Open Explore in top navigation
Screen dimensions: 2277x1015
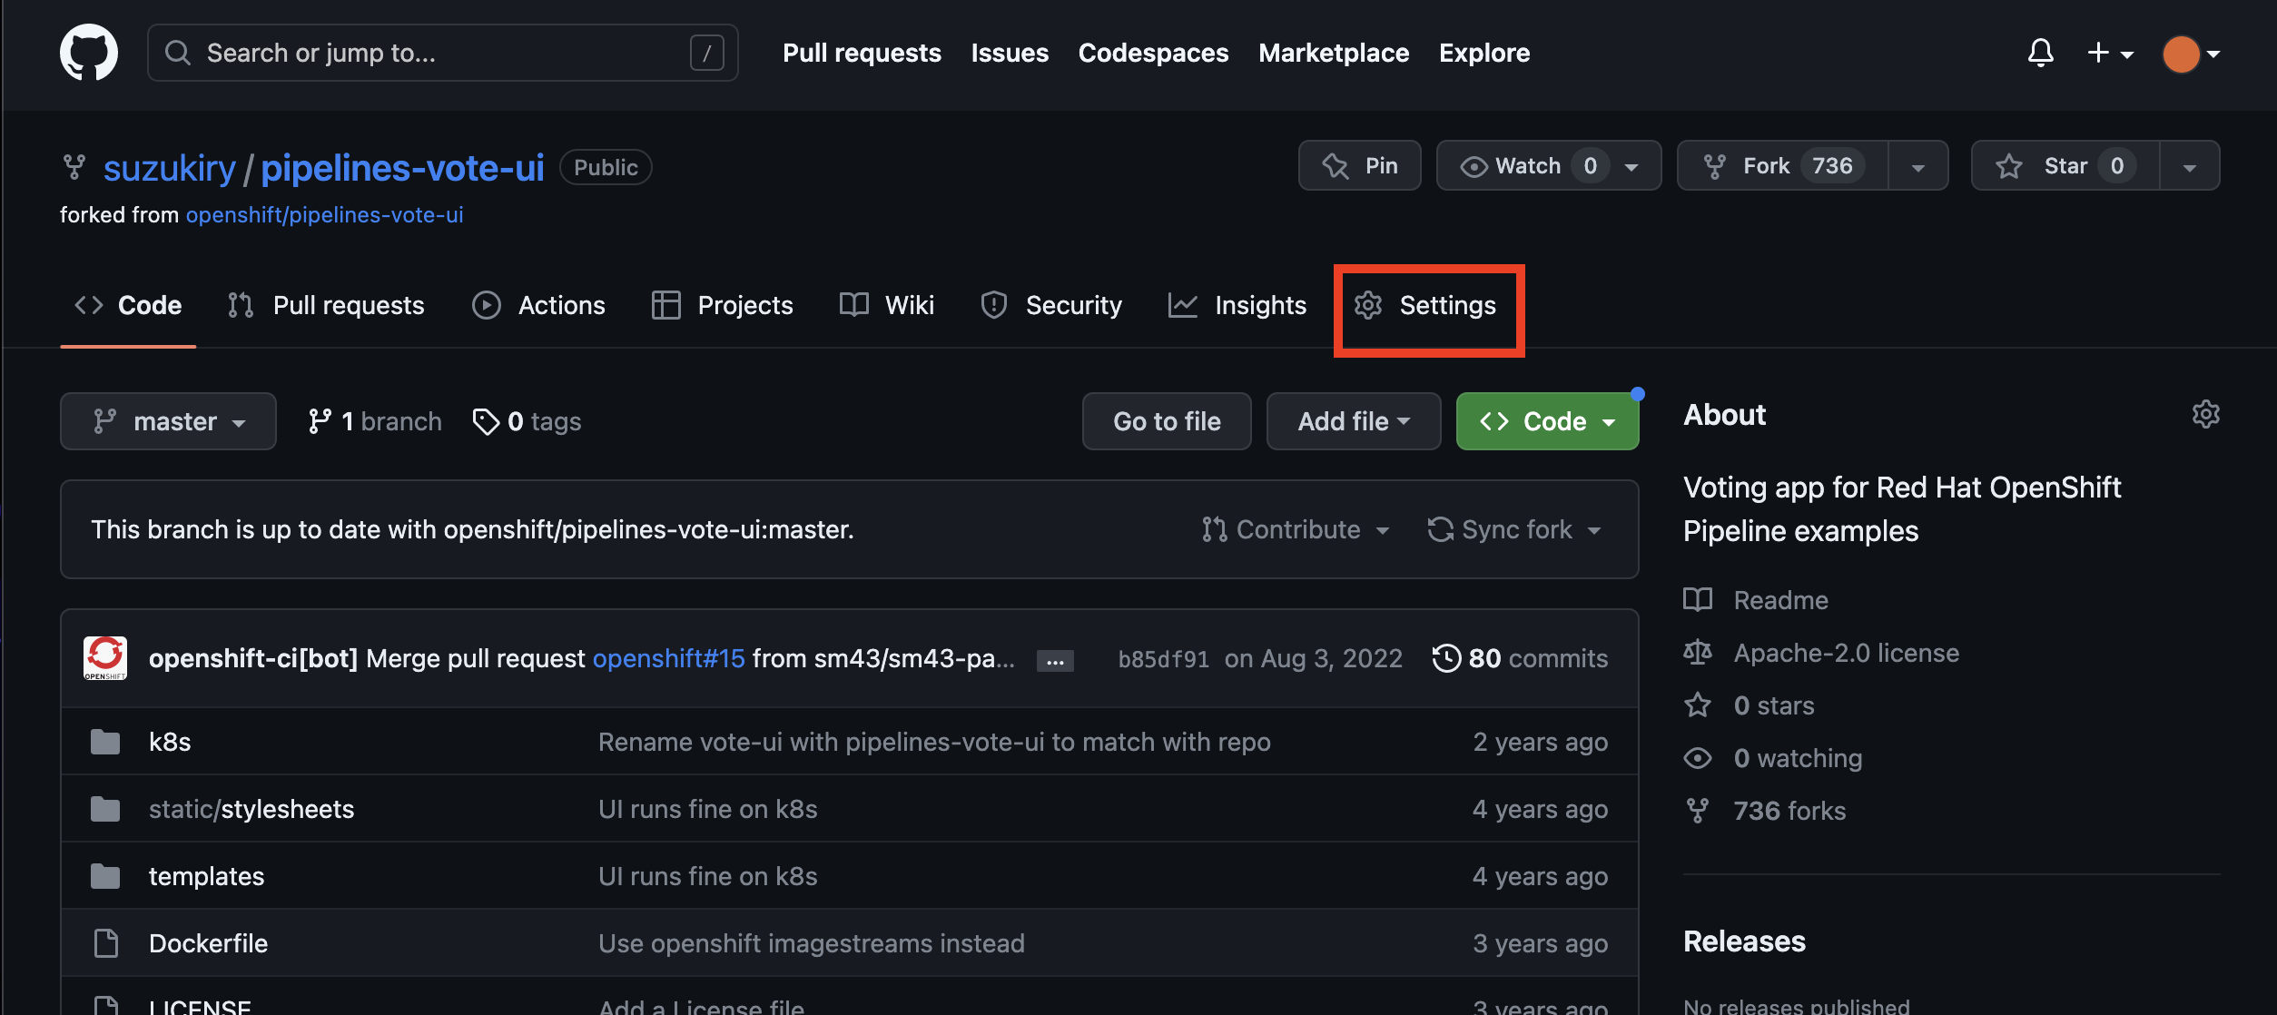[x=1484, y=53]
